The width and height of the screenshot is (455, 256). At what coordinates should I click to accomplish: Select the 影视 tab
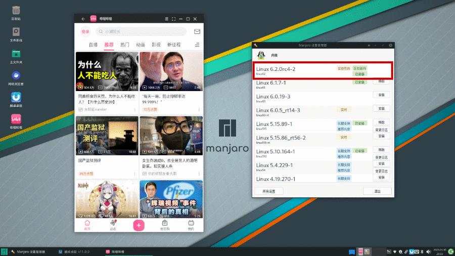[x=156, y=45]
